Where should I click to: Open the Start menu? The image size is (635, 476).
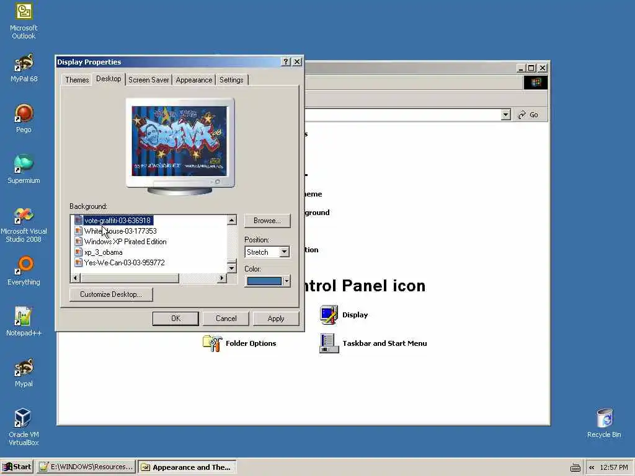pyautogui.click(x=17, y=467)
